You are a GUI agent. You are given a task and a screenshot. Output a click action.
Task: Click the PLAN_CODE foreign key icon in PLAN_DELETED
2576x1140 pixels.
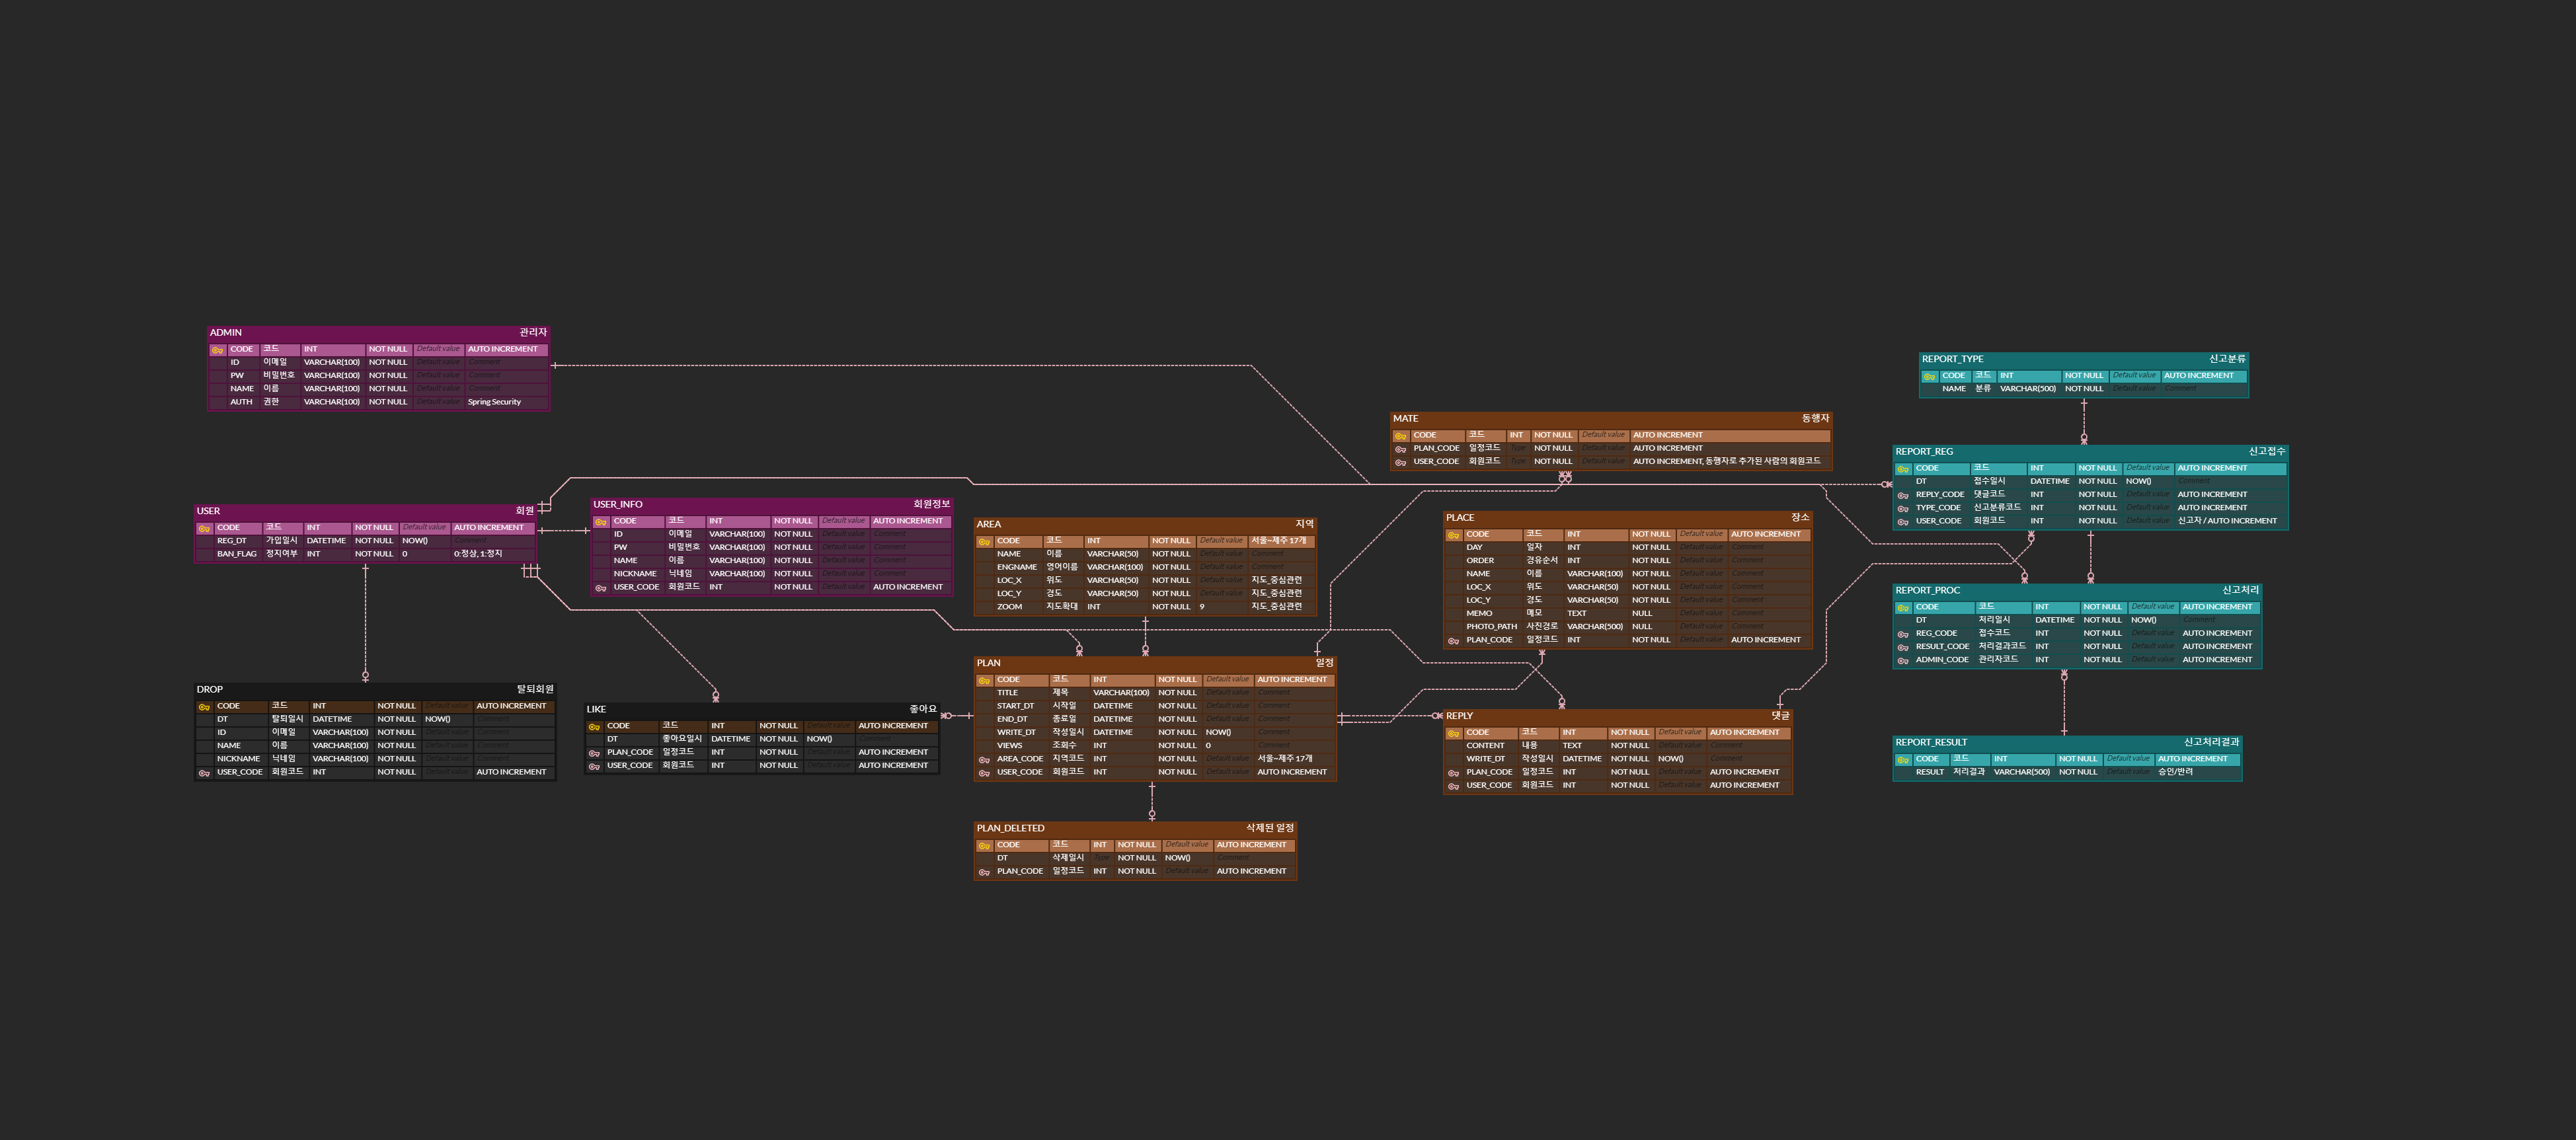pyautogui.click(x=984, y=872)
